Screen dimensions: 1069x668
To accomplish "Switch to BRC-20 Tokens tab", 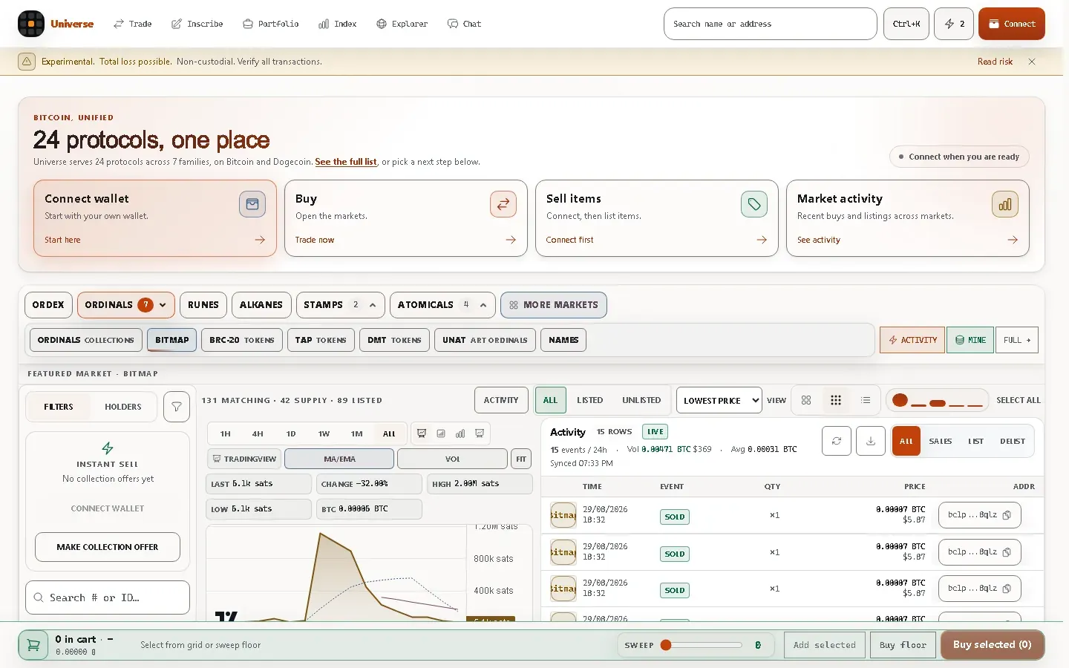I will point(242,340).
